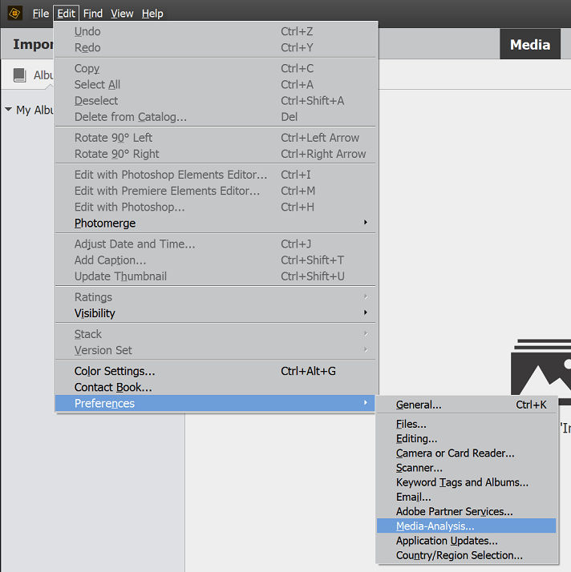Open Camera or Card Reader preferences
Image resolution: width=571 pixels, height=572 pixels.
click(466, 453)
